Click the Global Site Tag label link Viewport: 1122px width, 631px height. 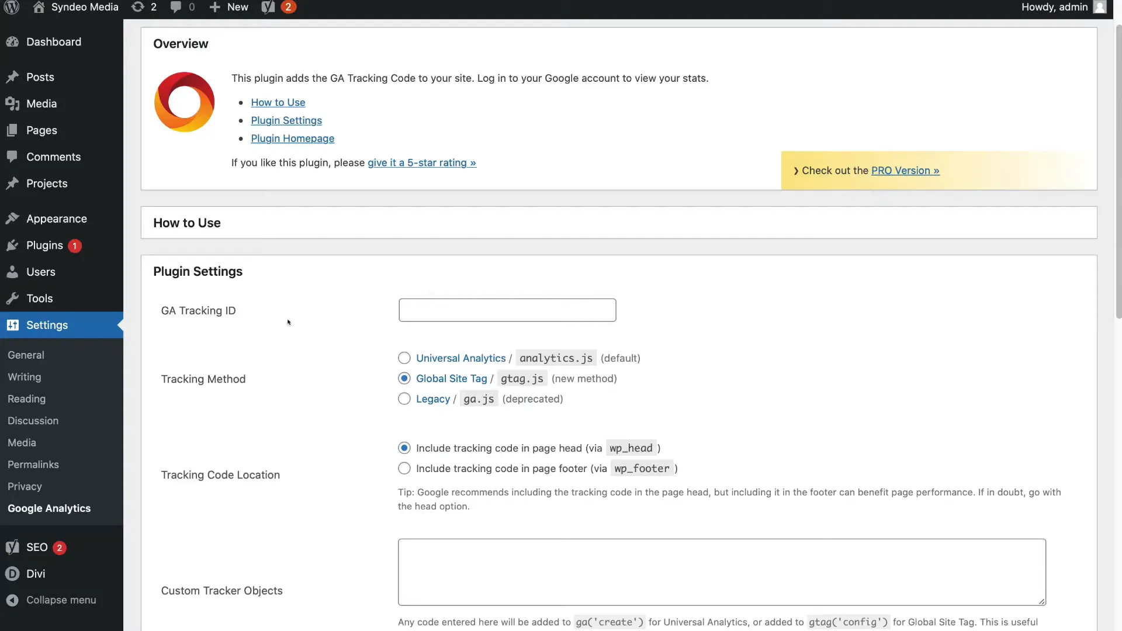click(x=451, y=379)
